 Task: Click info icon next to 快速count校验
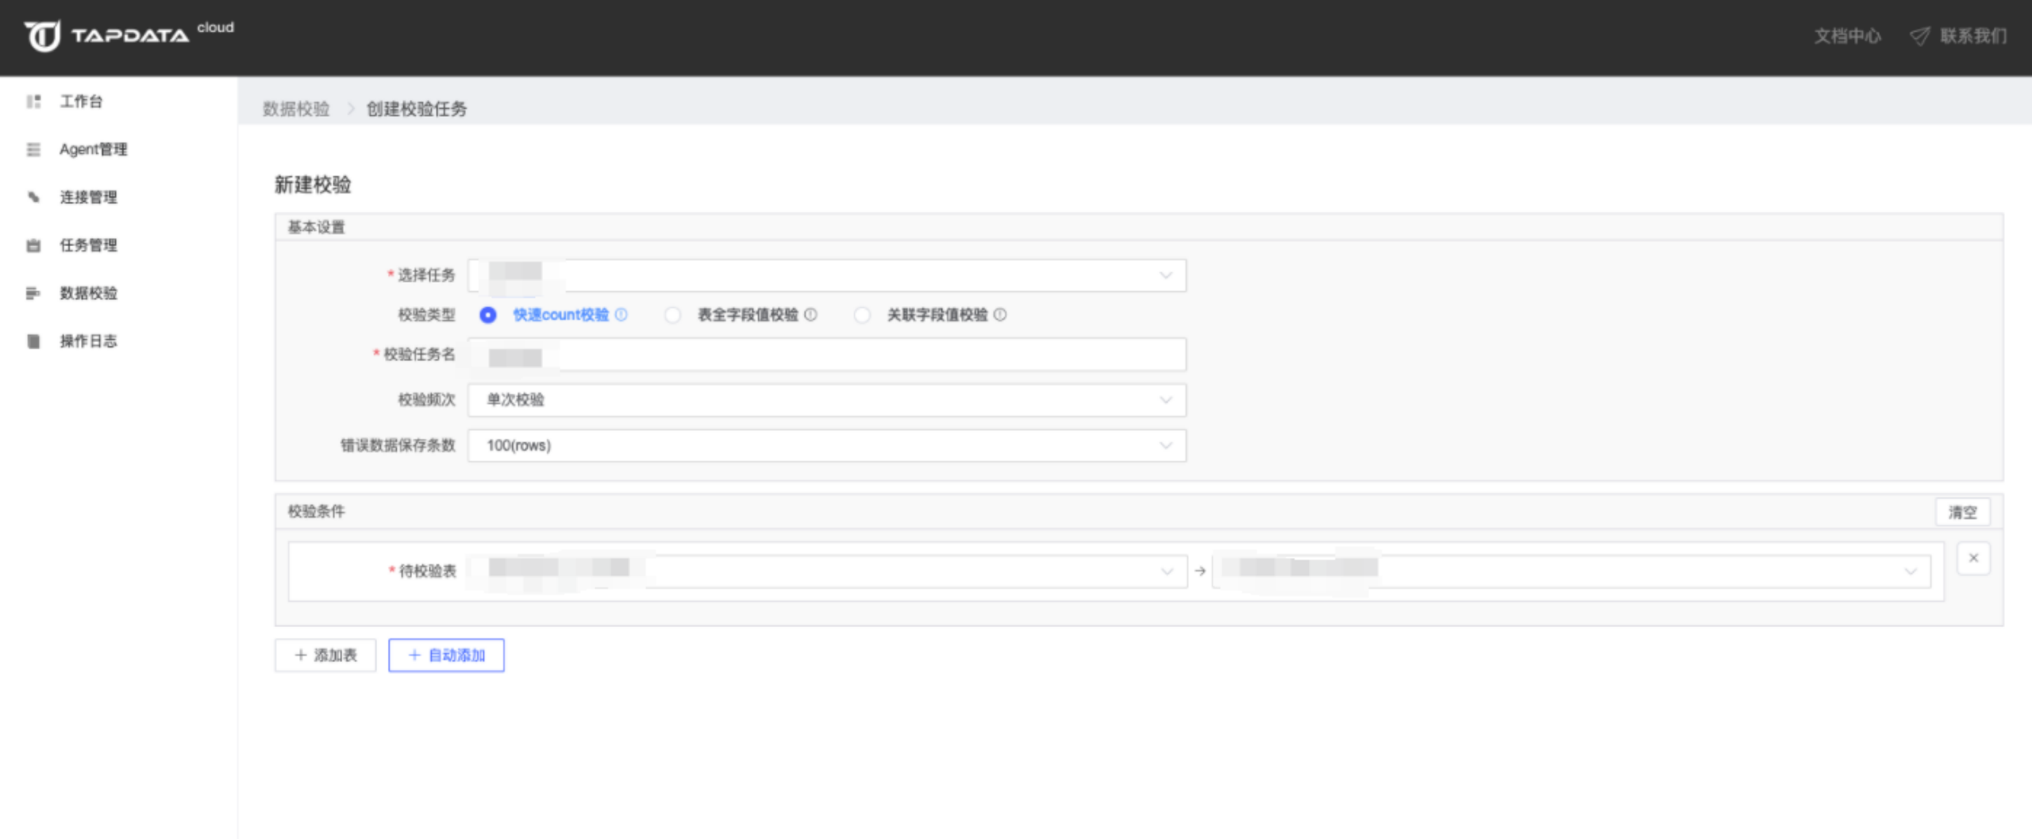pos(622,314)
